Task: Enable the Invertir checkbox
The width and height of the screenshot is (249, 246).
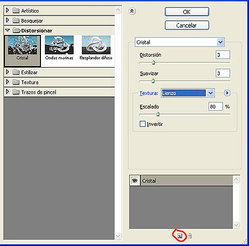Action: pos(143,124)
